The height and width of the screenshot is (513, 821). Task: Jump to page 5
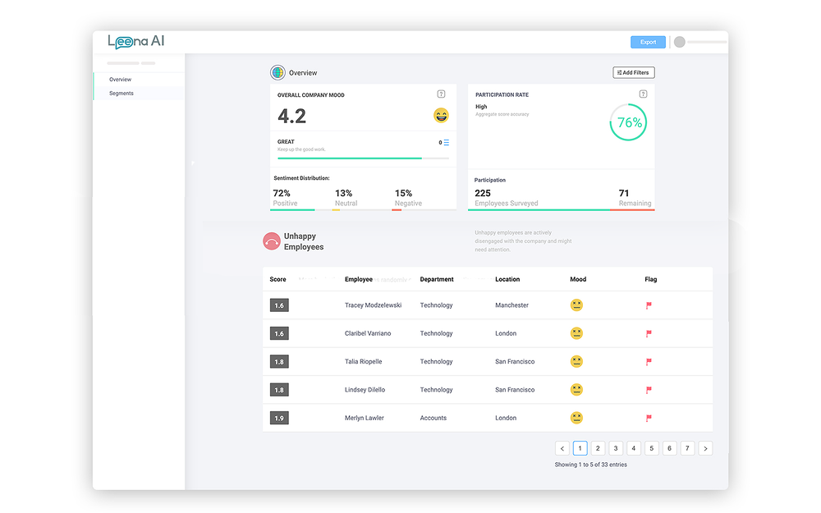point(651,449)
